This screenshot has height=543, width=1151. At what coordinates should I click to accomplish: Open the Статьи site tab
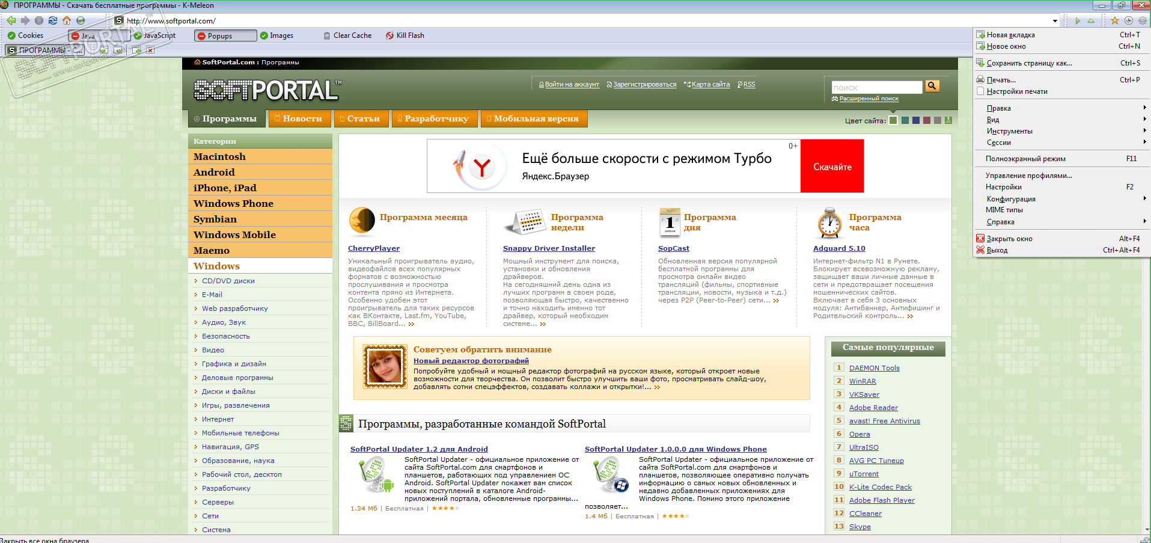coord(360,119)
